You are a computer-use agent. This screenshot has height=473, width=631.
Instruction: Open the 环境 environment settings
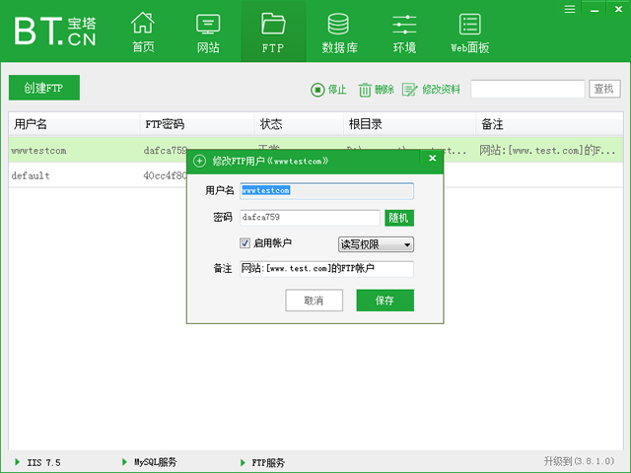coord(404,33)
